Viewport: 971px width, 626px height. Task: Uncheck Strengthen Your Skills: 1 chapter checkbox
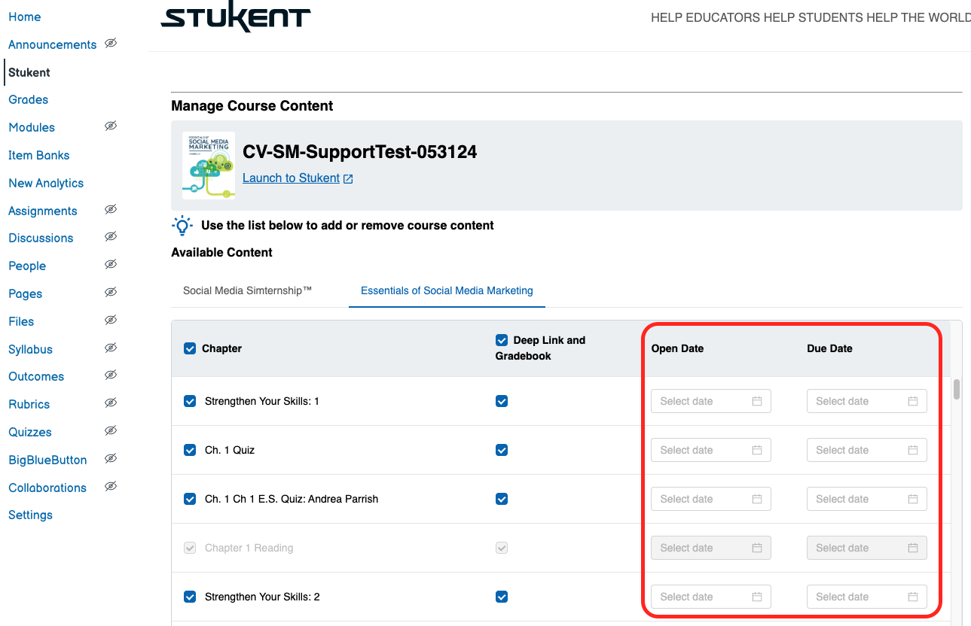pyautogui.click(x=190, y=401)
